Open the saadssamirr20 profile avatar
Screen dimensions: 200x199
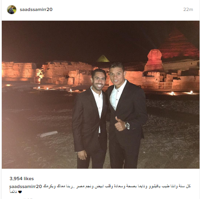[x=11, y=10]
